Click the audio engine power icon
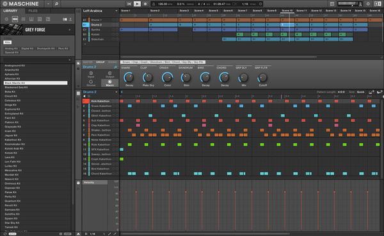The height and width of the screenshot is (236, 384). click(368, 4)
